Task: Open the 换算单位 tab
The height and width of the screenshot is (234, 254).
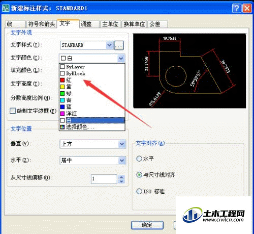Action: [x=134, y=24]
